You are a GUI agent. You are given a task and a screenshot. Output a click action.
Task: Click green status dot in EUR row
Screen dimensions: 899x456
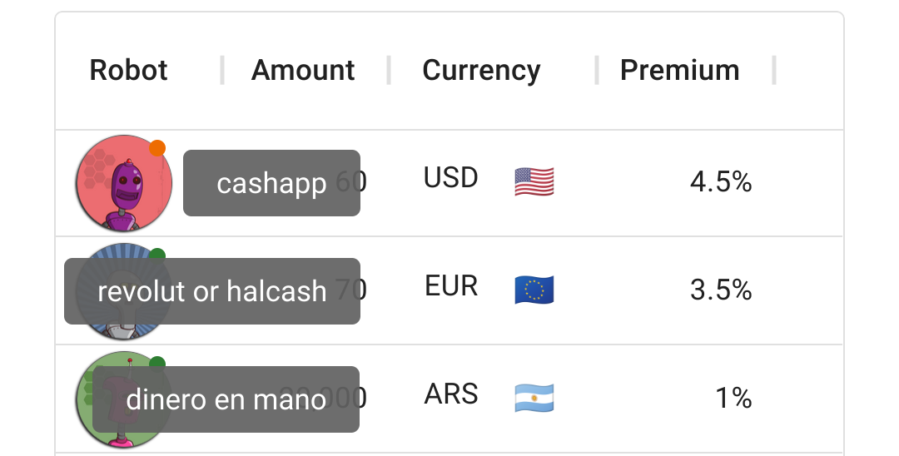coord(157,254)
